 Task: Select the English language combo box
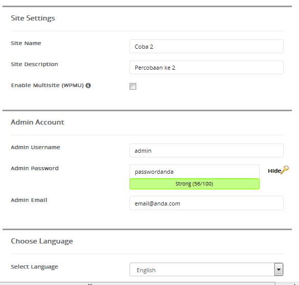(206, 269)
